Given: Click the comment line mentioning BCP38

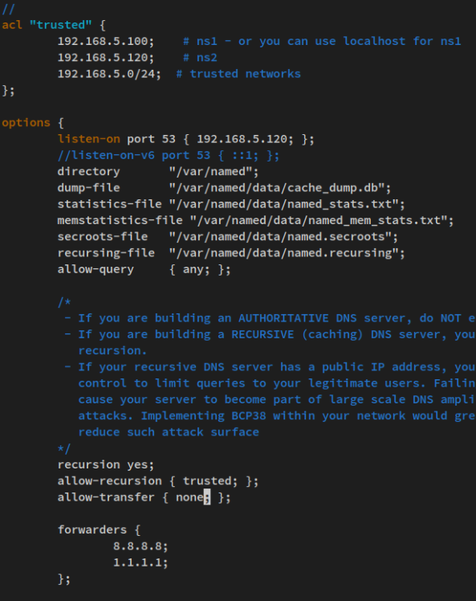Looking at the screenshot, I should pyautogui.click(x=277, y=416).
